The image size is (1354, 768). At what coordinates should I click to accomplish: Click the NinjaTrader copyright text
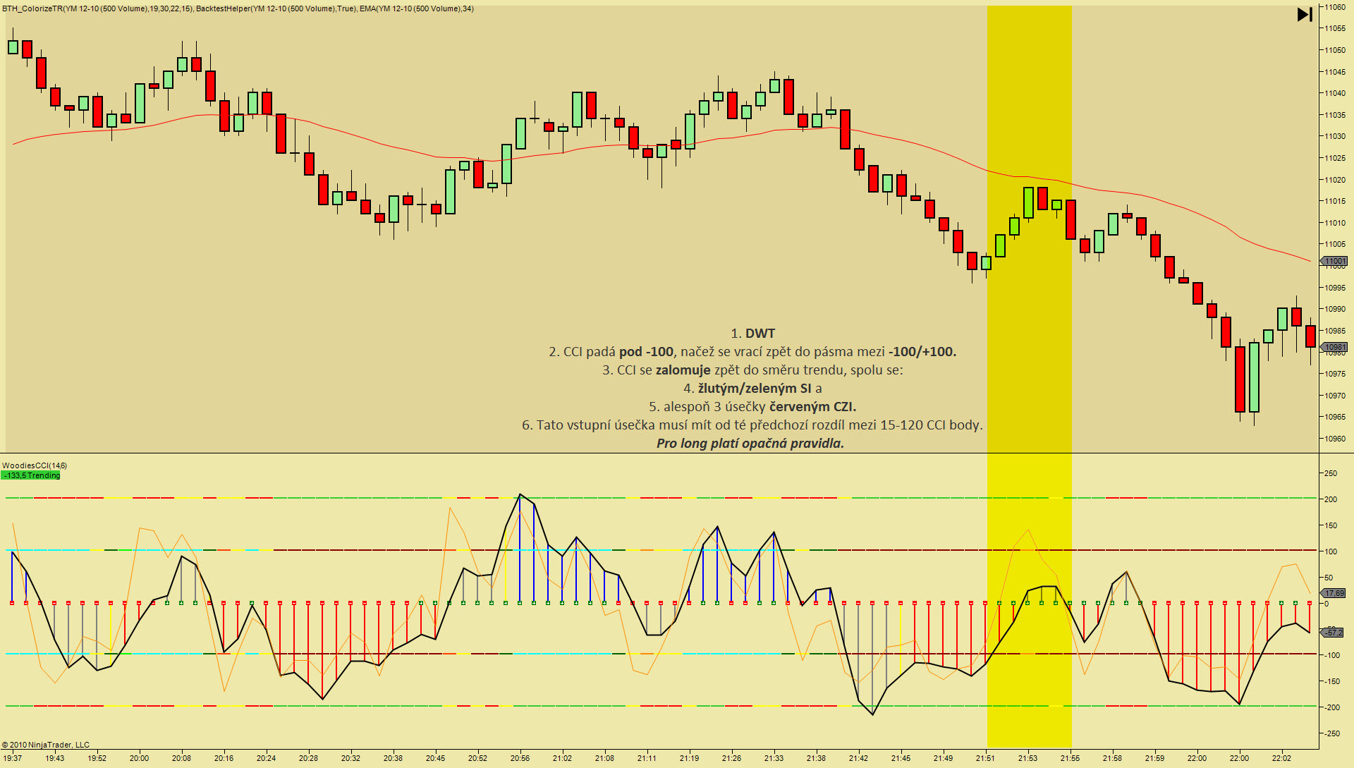[x=46, y=745]
